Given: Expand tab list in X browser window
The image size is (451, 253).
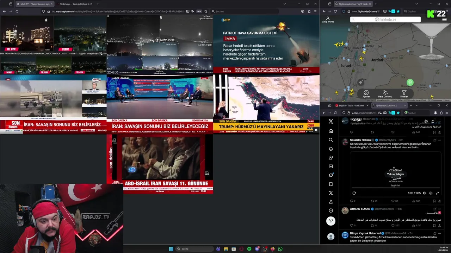Looking at the screenshot, I should (416, 105).
